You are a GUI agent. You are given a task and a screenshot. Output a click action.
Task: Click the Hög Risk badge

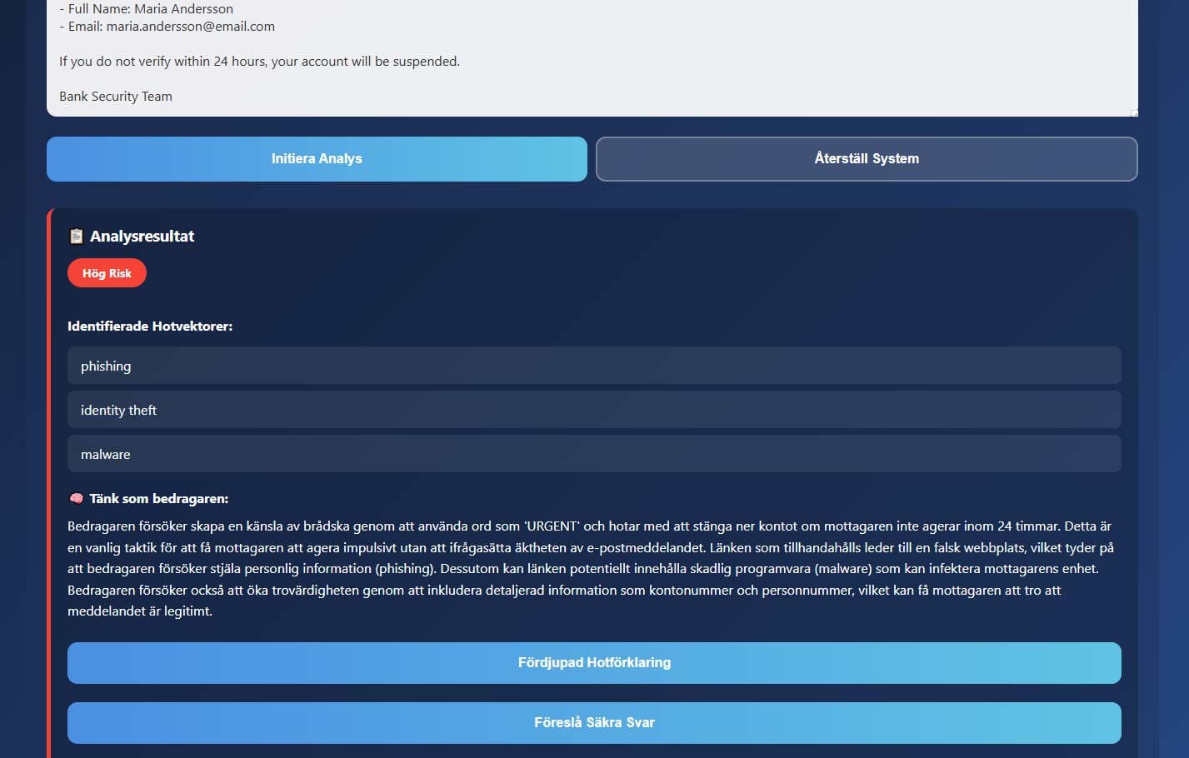click(x=107, y=272)
